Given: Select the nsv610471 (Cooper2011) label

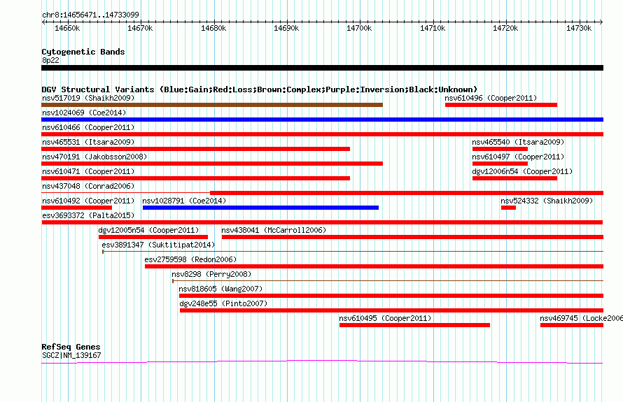Looking at the screenshot, I should [x=88, y=171].
